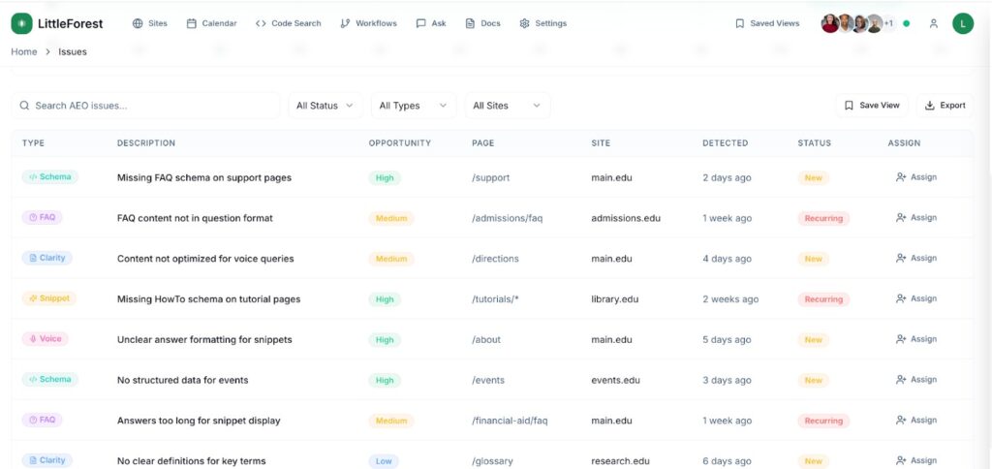
Task: Click the Save View button
Action: click(x=871, y=106)
